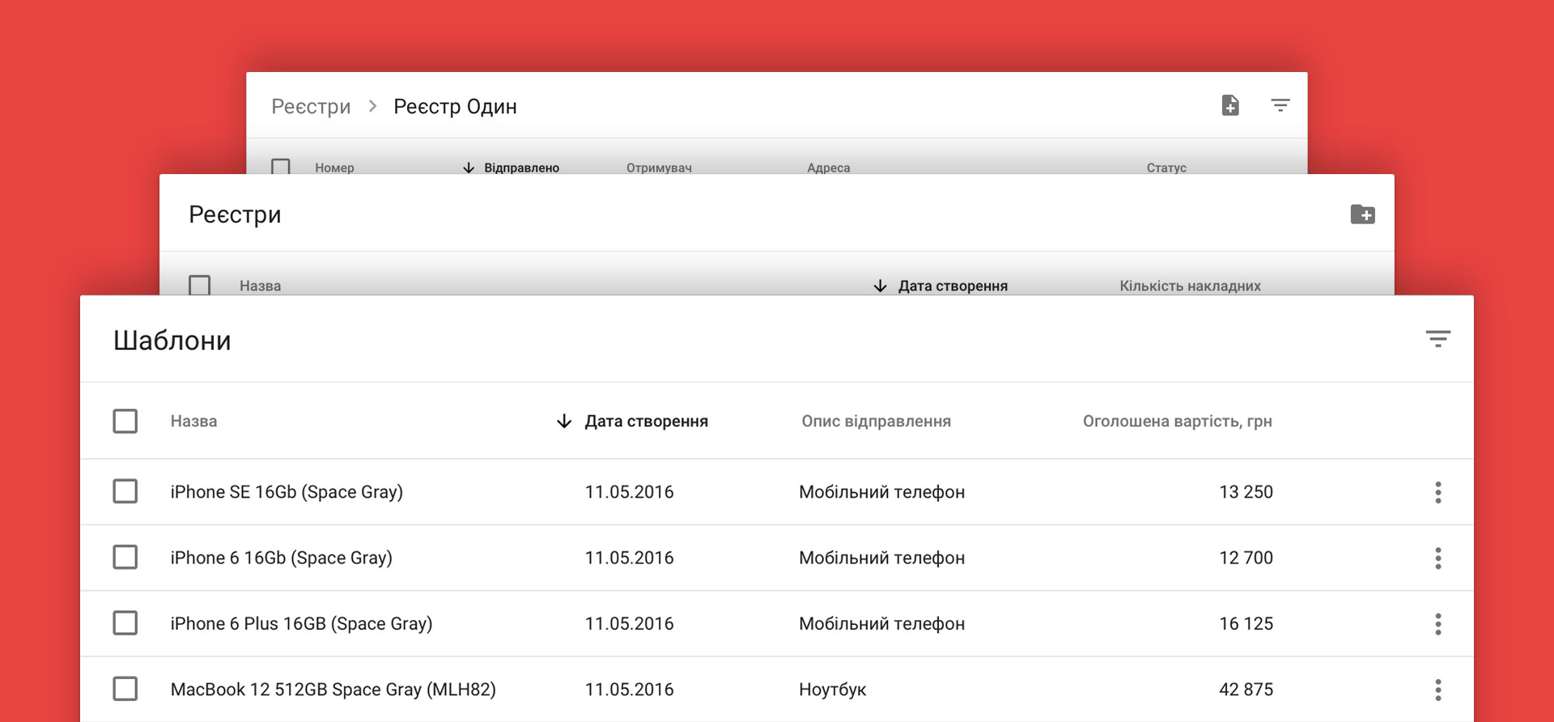This screenshot has width=1554, height=722.
Task: Click date 11.05.2016 in MacBook 12 row
Action: 629,690
